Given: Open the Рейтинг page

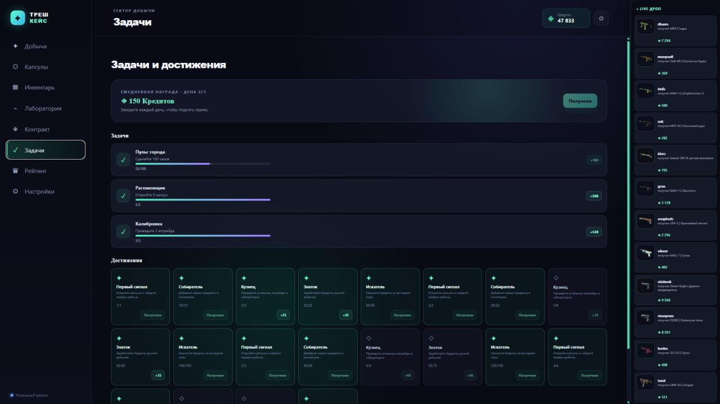Looking at the screenshot, I should 46,171.
